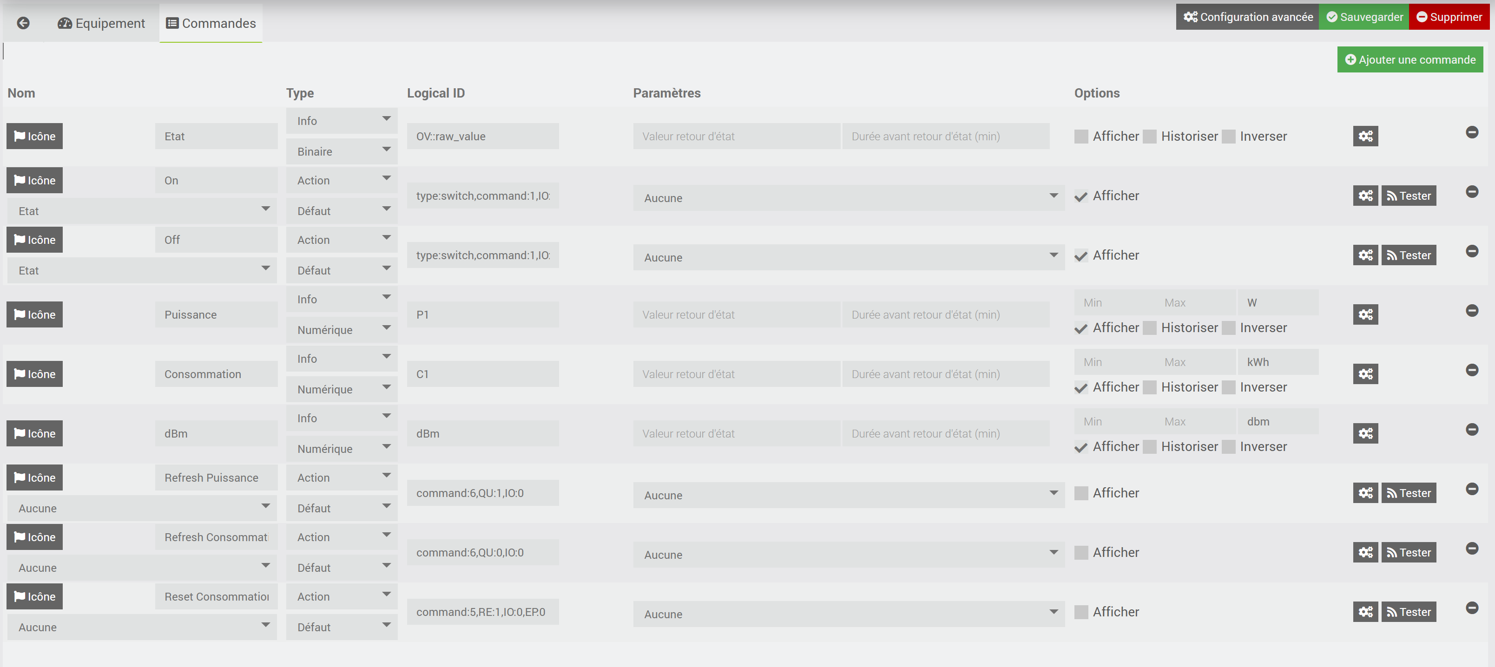Delete the Reset Consommation command row
Image resolution: width=1495 pixels, height=667 pixels.
click(x=1472, y=608)
